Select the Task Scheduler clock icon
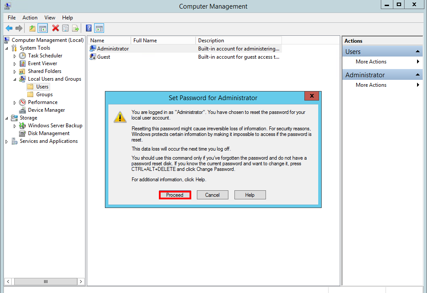Screen dimensions: 427x293 (22, 56)
